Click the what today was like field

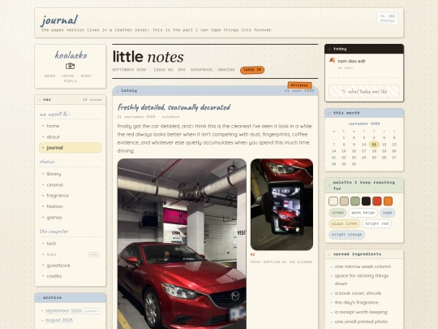(x=364, y=92)
